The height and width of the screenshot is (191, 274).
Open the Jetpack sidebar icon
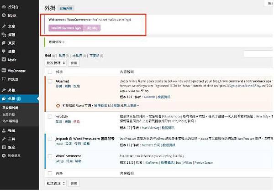(4, 15)
